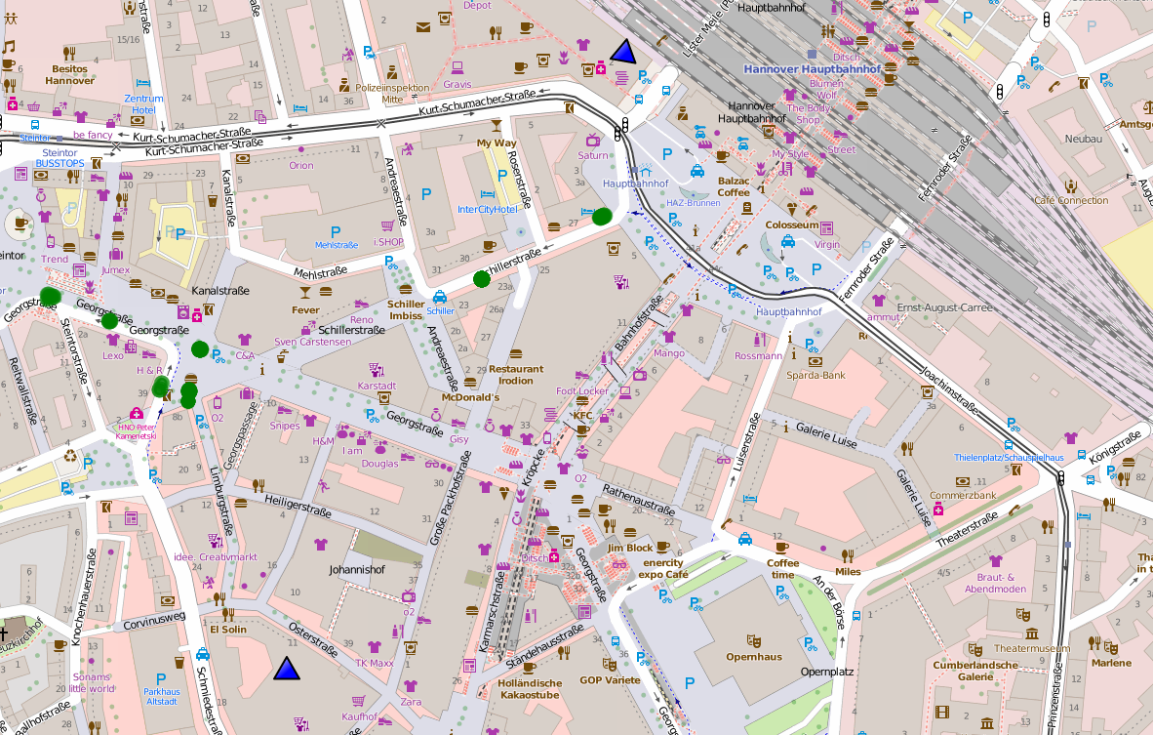The image size is (1153, 735).
Task: Click the taxi icon below Colosseum
Action: [x=787, y=240]
